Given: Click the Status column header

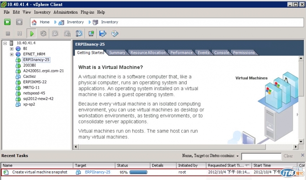Looking at the screenshot, I should click(132, 166).
